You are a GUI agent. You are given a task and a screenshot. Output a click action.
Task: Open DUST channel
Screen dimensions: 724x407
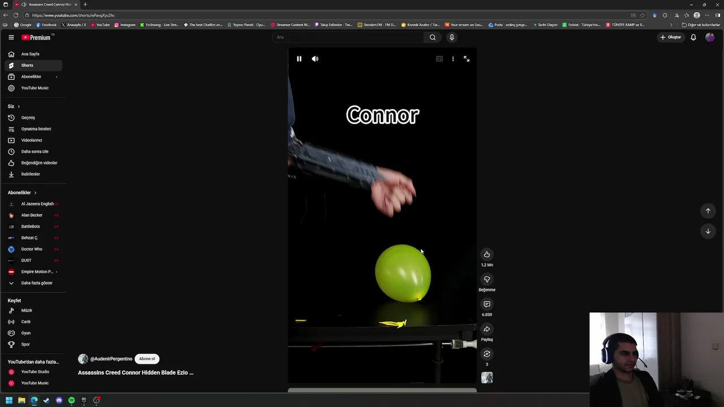34,261
